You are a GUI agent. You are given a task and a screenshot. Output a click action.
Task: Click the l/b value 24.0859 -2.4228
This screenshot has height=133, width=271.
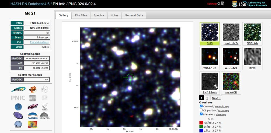click(37, 68)
